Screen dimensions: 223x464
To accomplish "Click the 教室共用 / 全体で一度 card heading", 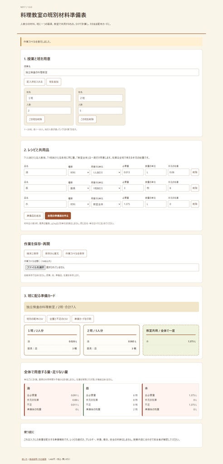I will point(160,330).
